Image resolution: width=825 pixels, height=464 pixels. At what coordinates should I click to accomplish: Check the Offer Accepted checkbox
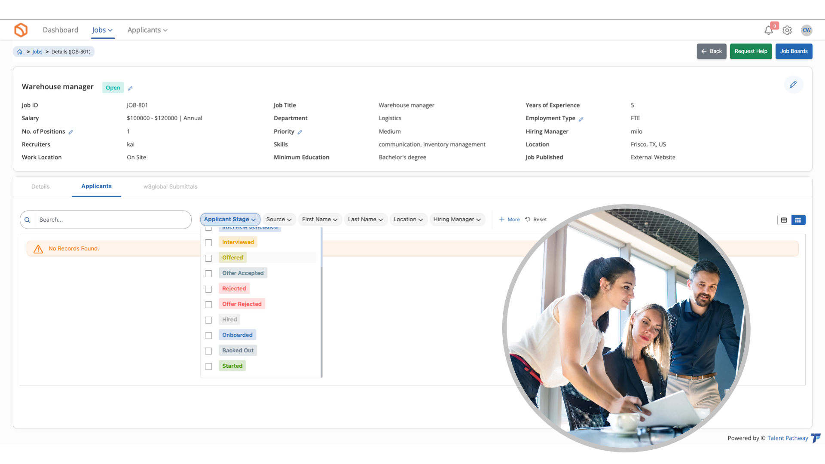tap(208, 274)
